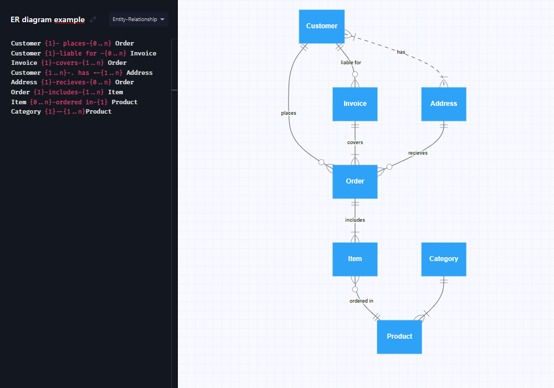
Task: Click the 'places' relationship label
Action: click(288, 113)
